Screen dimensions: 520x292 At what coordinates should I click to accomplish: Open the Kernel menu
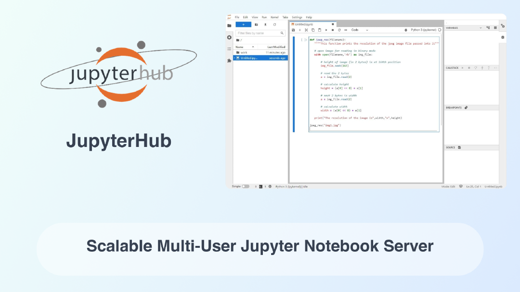[274, 17]
